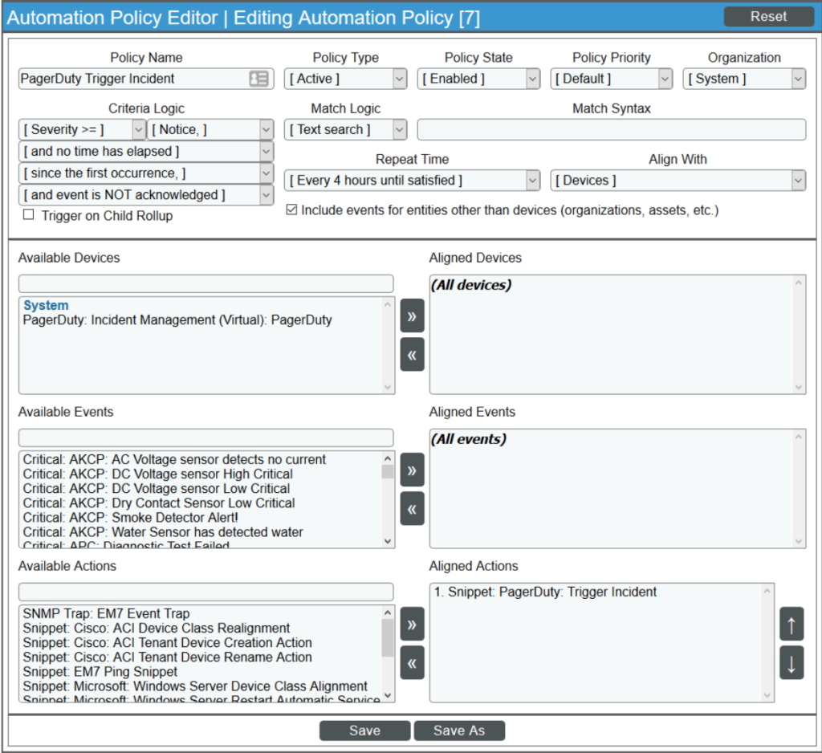Click the Reset button

[768, 17]
